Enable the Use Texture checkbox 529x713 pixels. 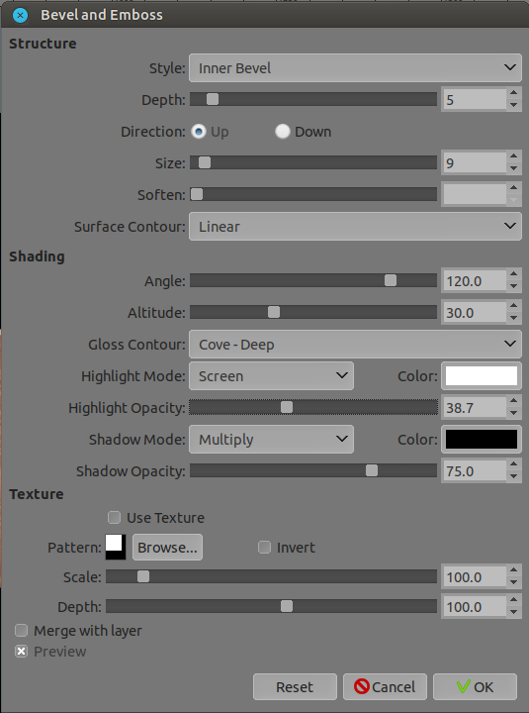coord(114,518)
